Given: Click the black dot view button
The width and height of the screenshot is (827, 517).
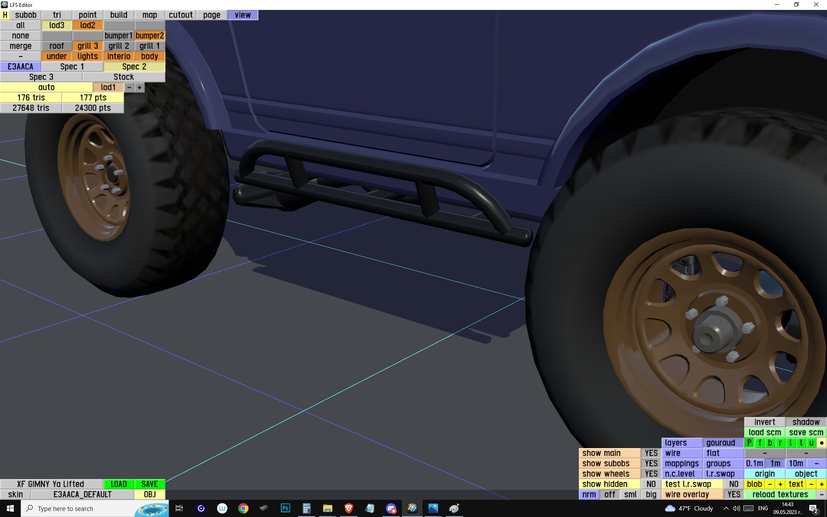Looking at the screenshot, I should click(821, 442).
